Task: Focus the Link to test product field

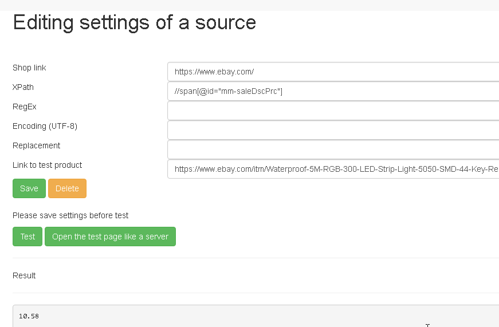Action: click(333, 169)
